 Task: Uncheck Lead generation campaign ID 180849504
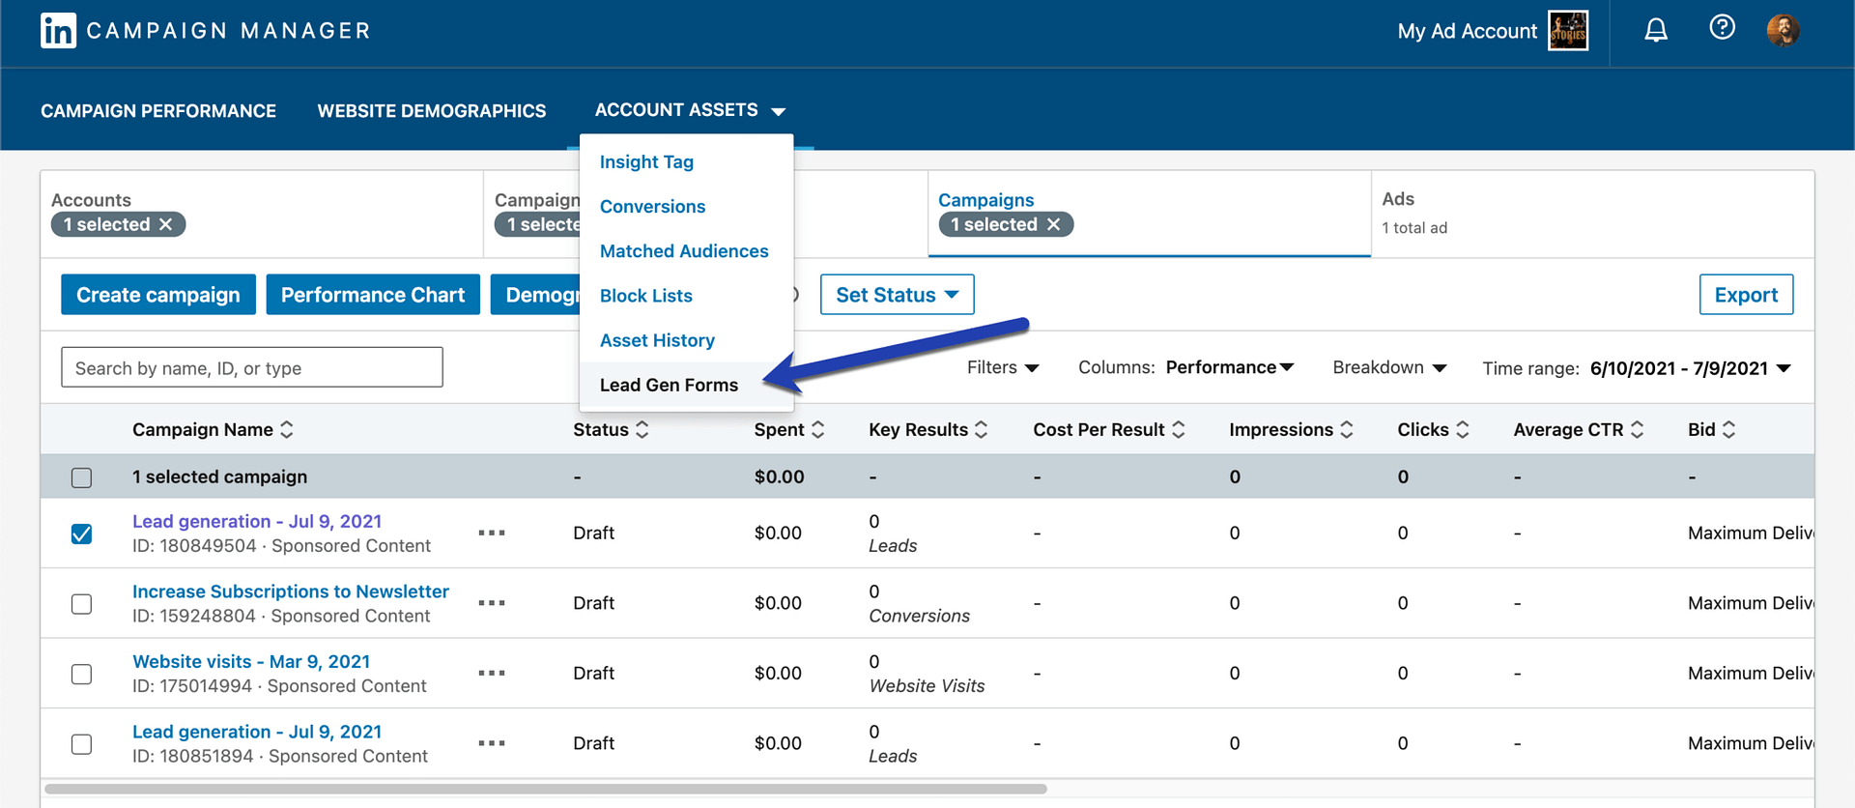[82, 534]
